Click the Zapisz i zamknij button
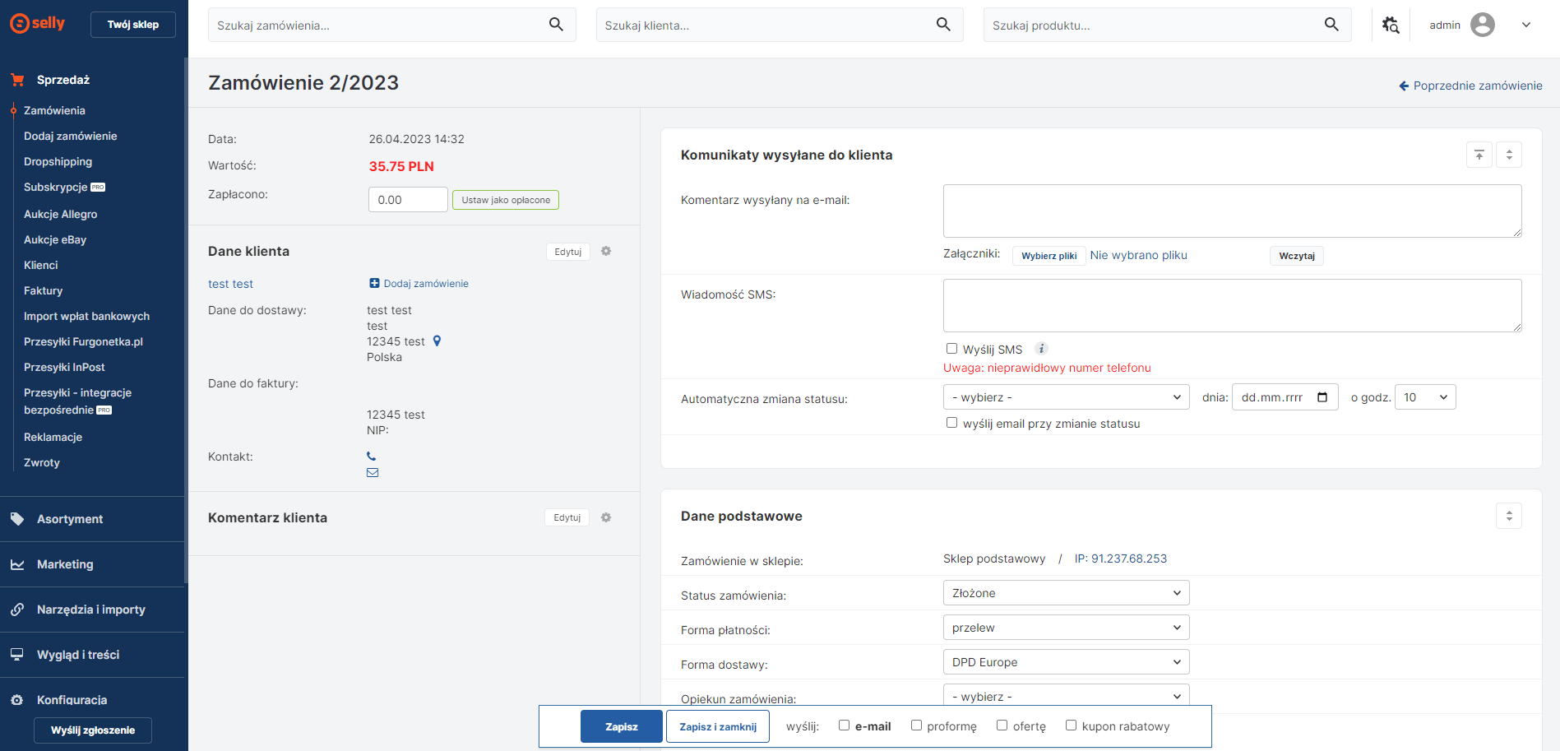Screen dimensions: 1560x751 717,727
